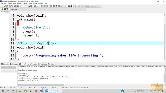The width and height of the screenshot is (166, 93).
Task: Click the Compile toolbar icon
Action: click(x=51, y=6)
